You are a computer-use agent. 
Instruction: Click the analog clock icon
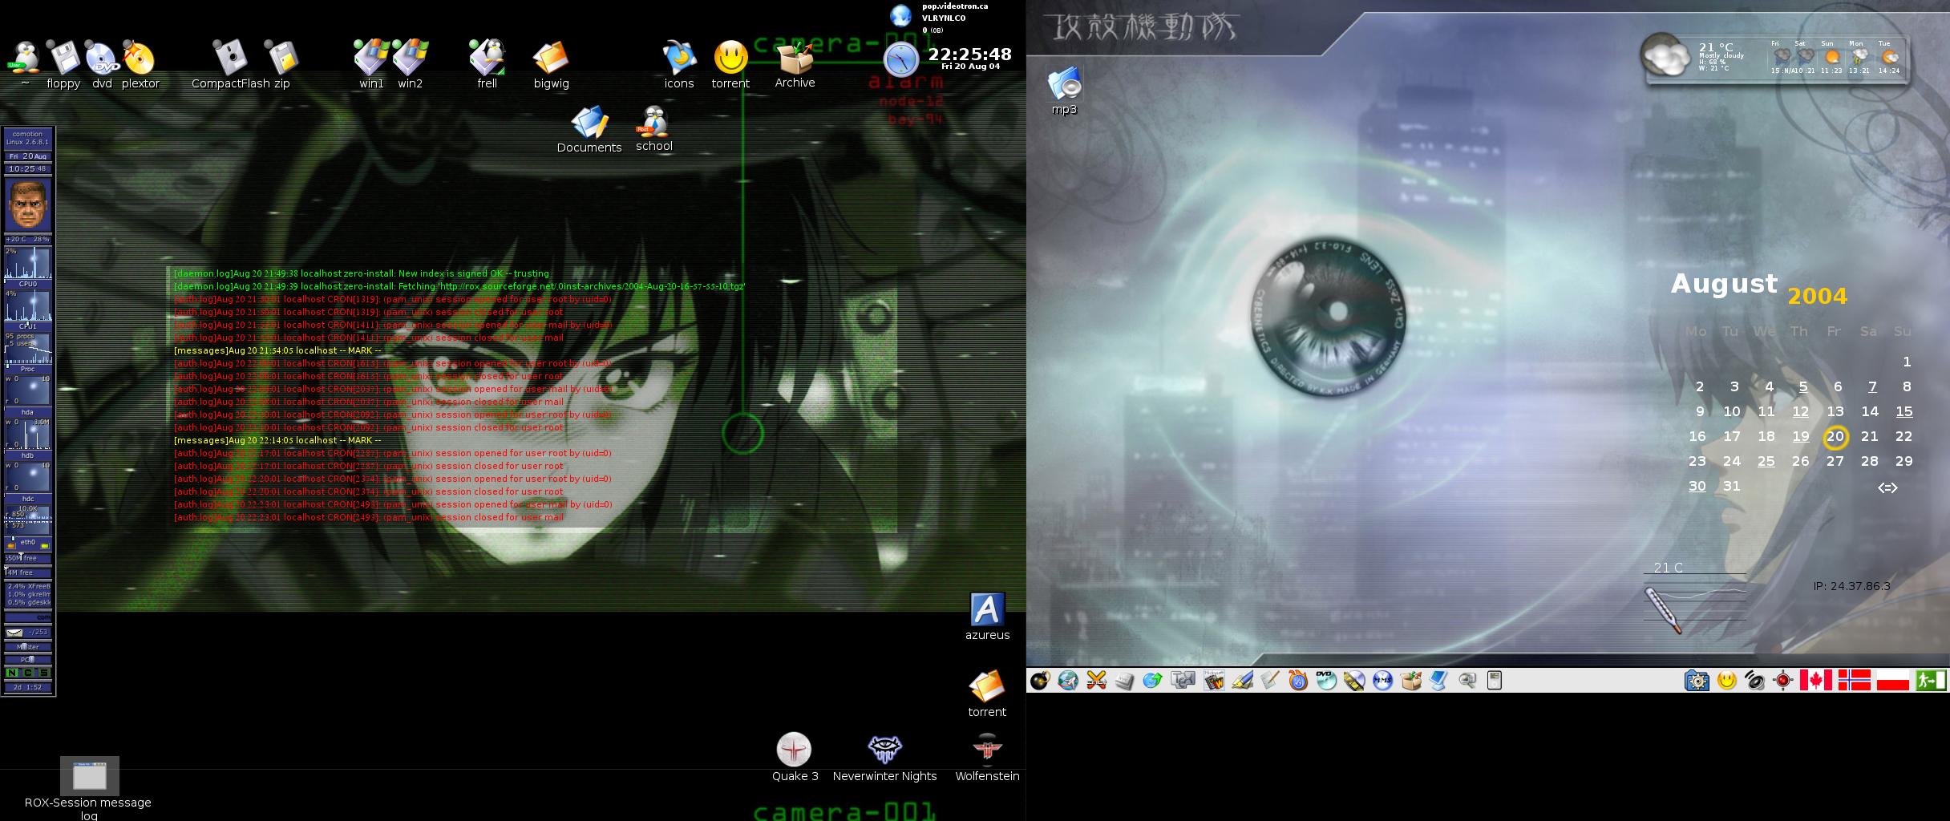coord(901,59)
